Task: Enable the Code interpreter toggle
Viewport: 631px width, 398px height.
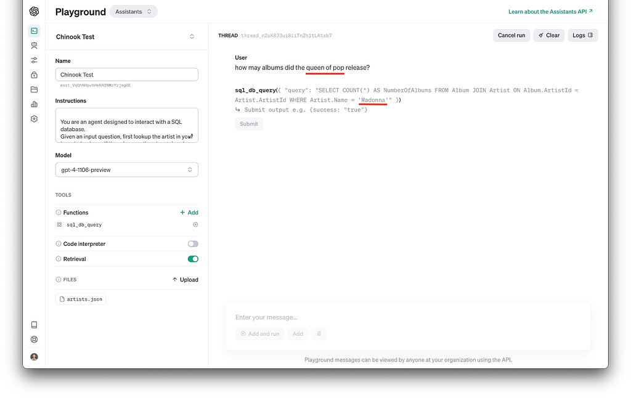Action: (x=192, y=243)
